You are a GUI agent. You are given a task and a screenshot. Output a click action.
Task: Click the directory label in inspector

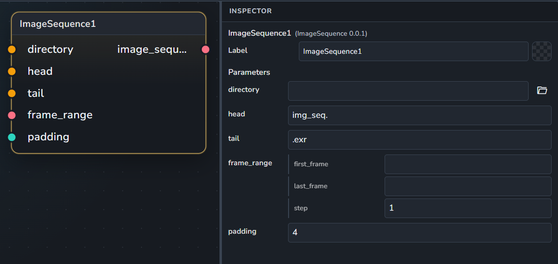244,89
